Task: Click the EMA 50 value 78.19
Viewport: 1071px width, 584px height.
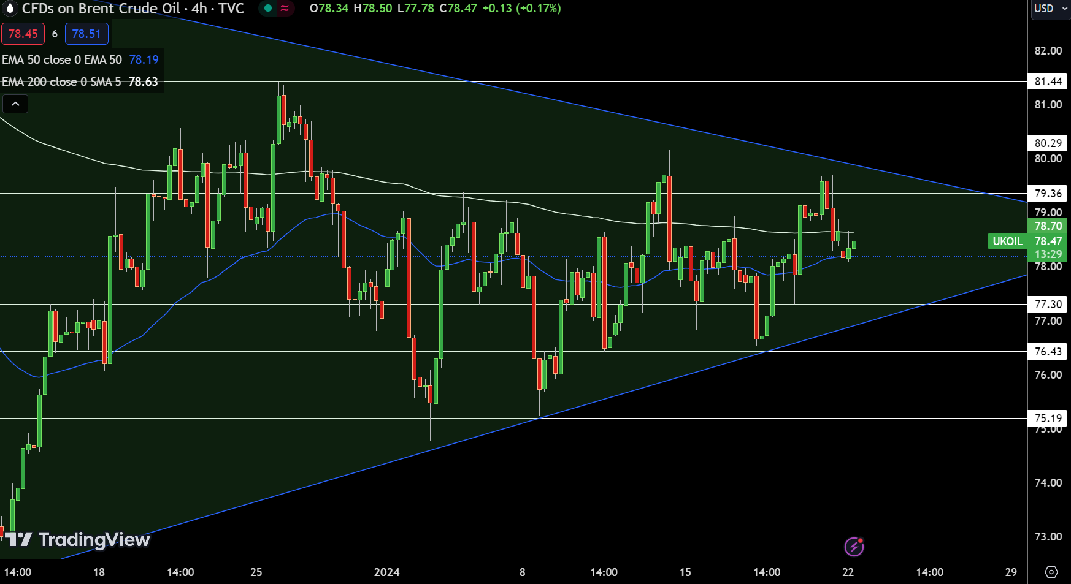Action: 144,59
